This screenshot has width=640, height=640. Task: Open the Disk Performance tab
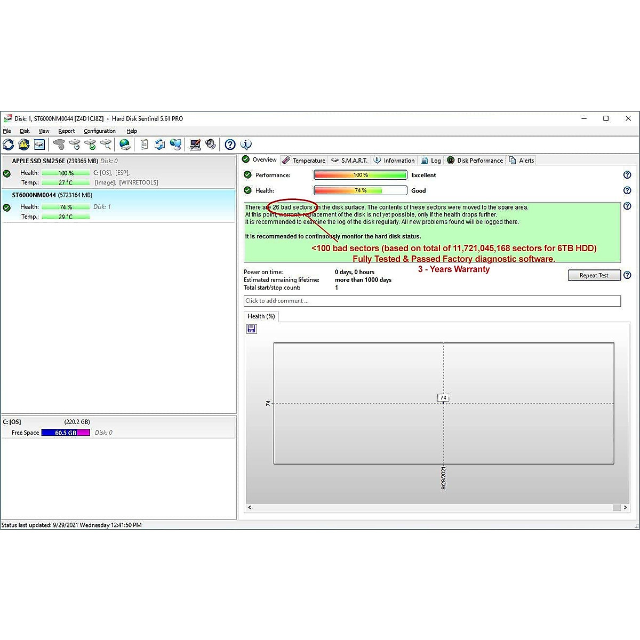(475, 161)
